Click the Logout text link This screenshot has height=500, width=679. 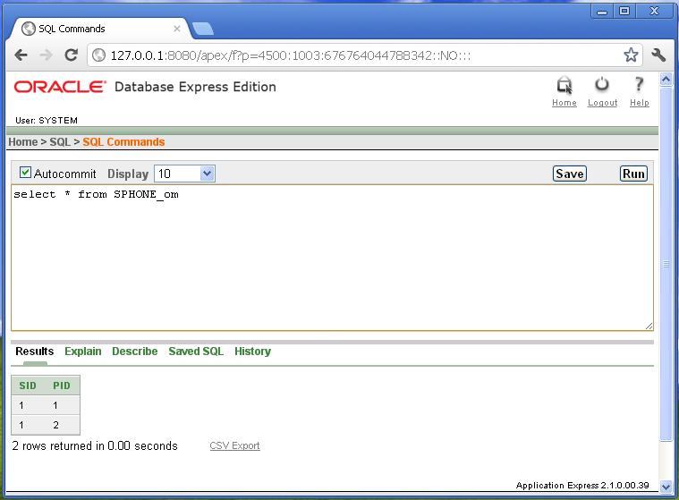tap(602, 103)
